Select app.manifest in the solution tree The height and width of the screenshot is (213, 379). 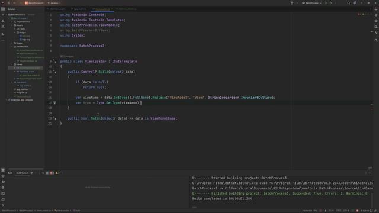pos(21,89)
